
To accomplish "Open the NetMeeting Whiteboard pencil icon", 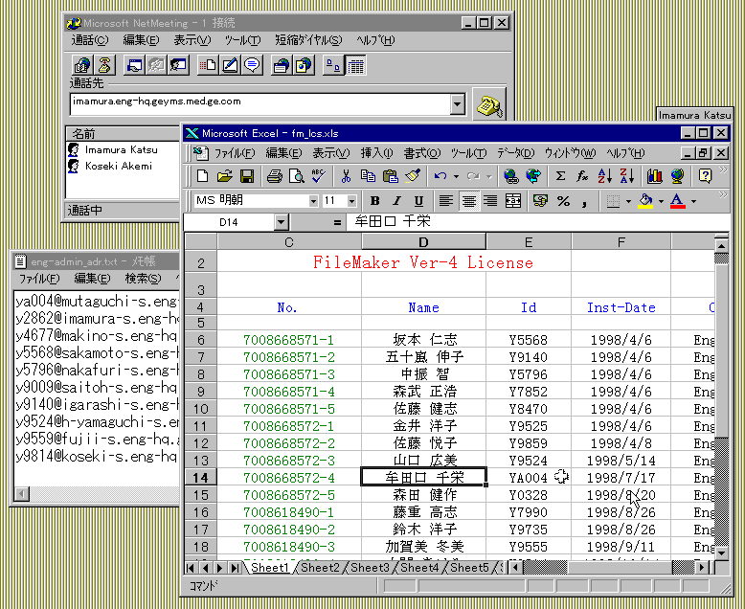I will pyautogui.click(x=230, y=65).
